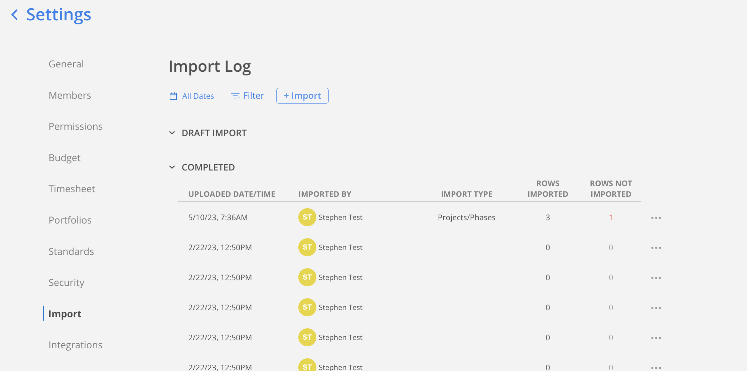
Task: Open three-dot menu on second 2/22/23 row
Action: [656, 278]
